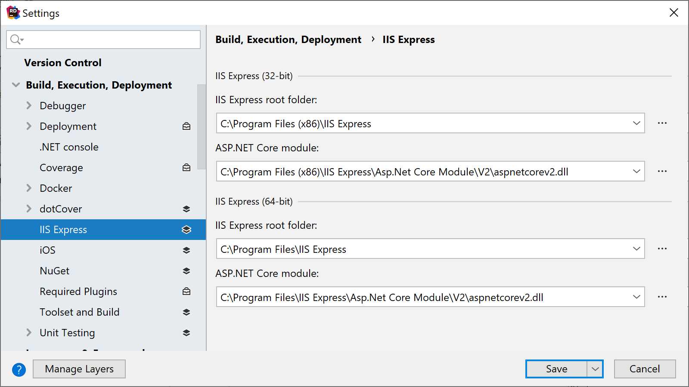Click the layer settings icon next to IIS Express

click(x=186, y=229)
